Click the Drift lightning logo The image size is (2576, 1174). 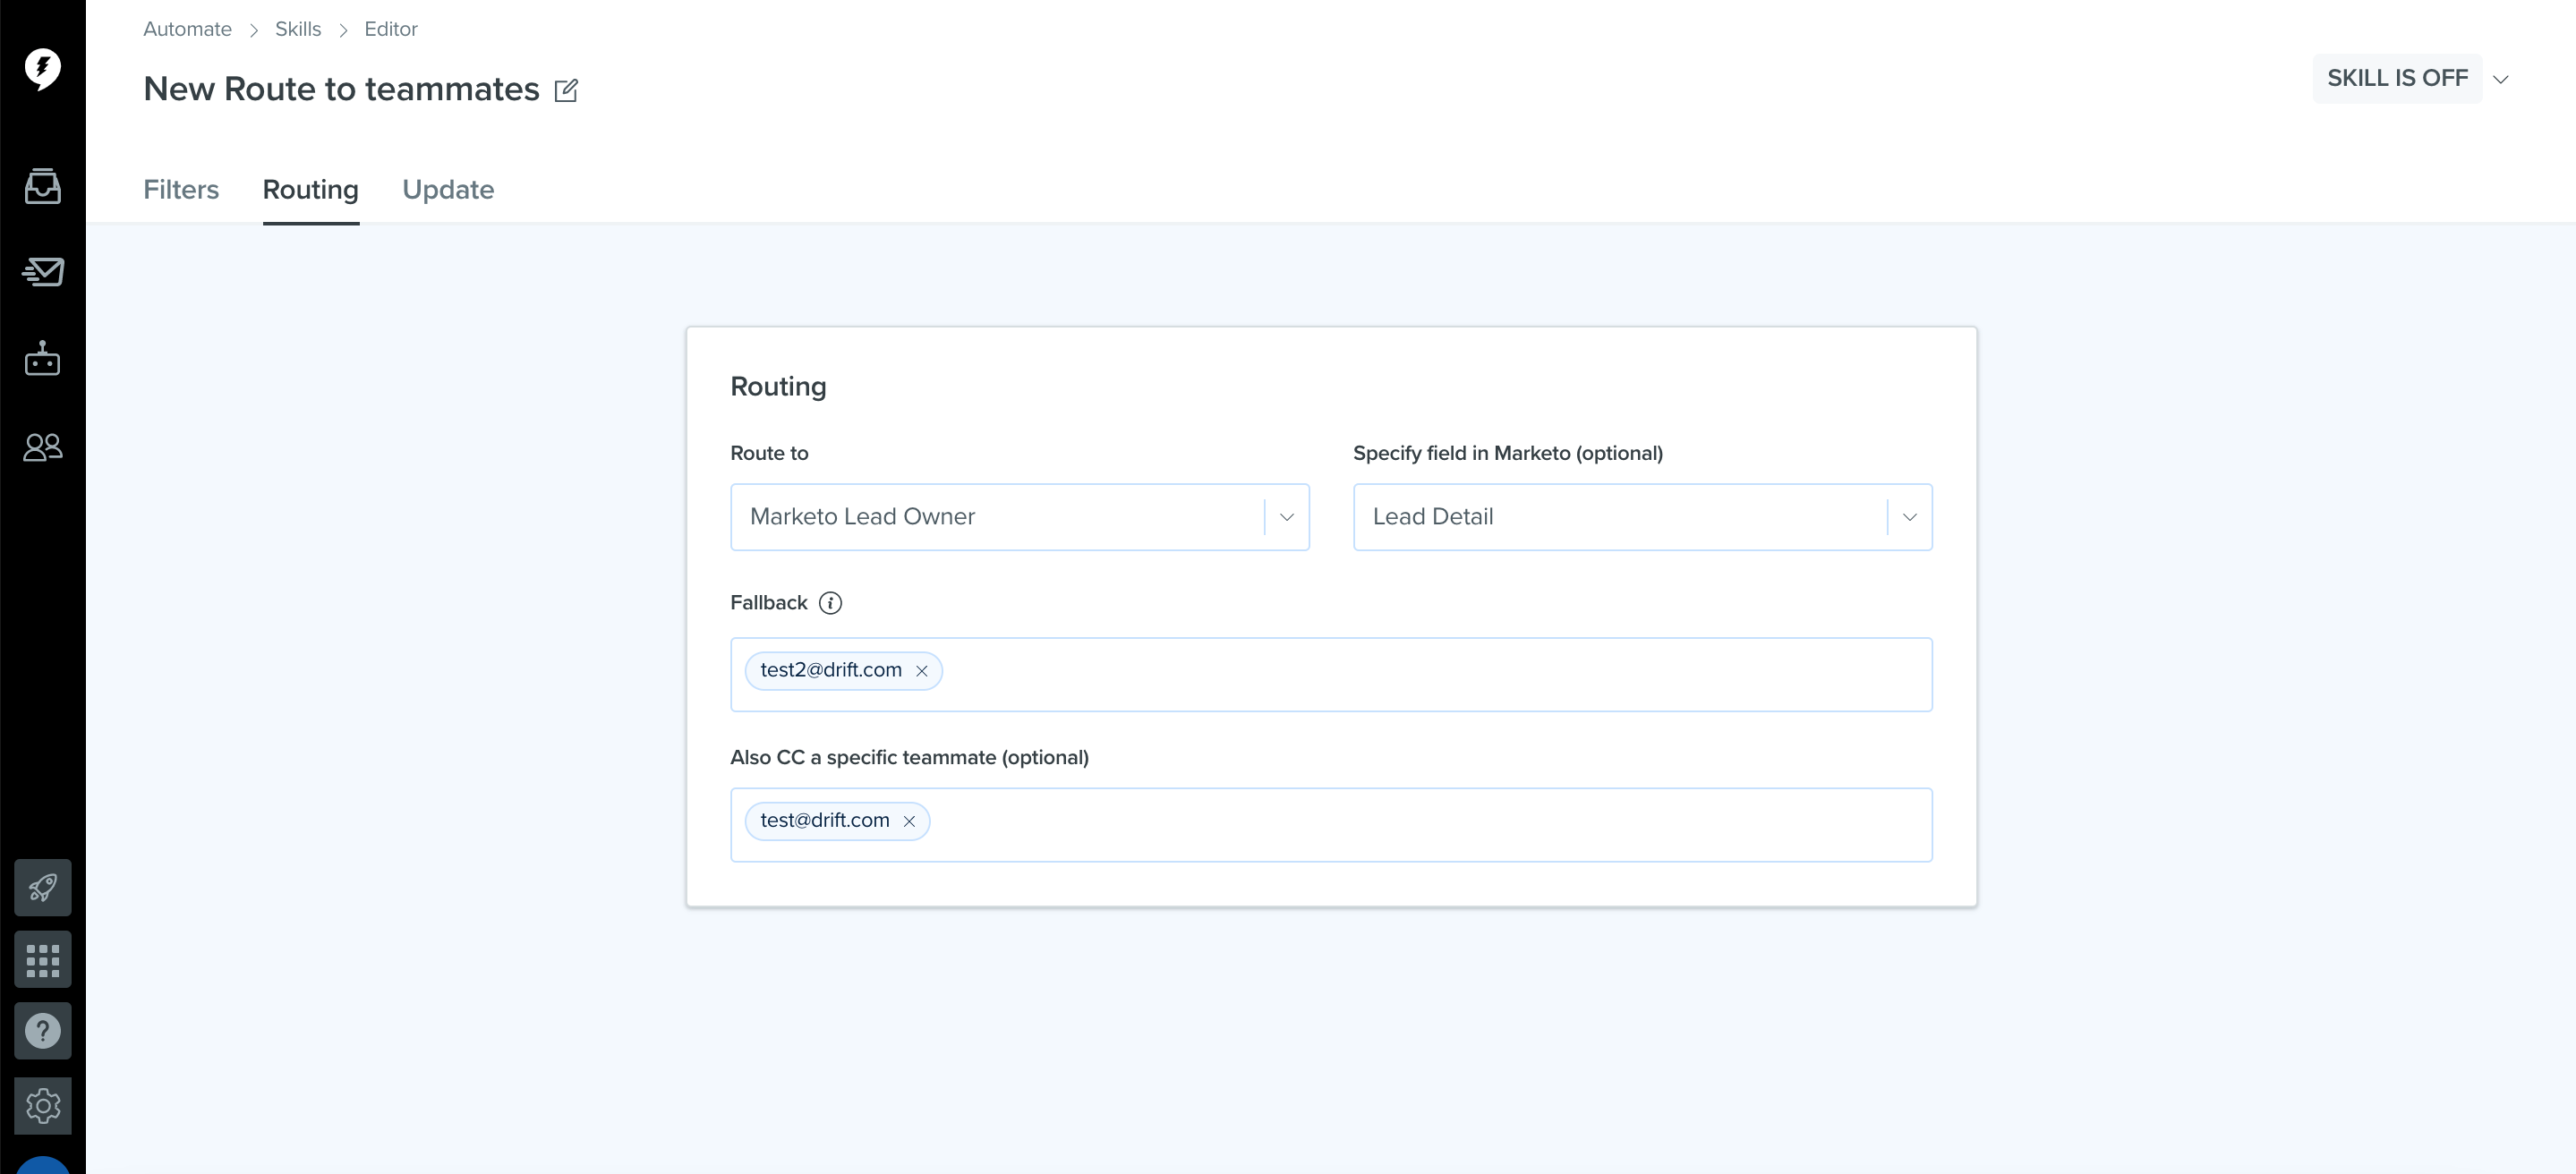tap(42, 69)
